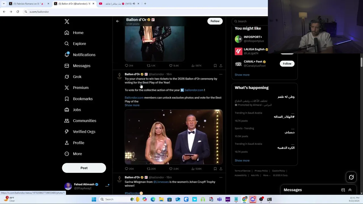Open account menu dots beside Fahad Atimsah

[x=107, y=186]
